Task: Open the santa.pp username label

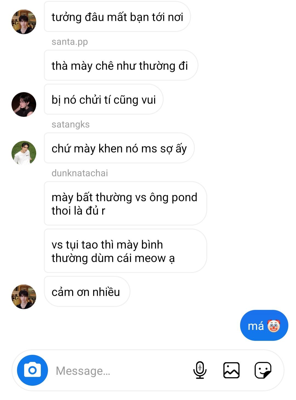Action: tap(70, 42)
